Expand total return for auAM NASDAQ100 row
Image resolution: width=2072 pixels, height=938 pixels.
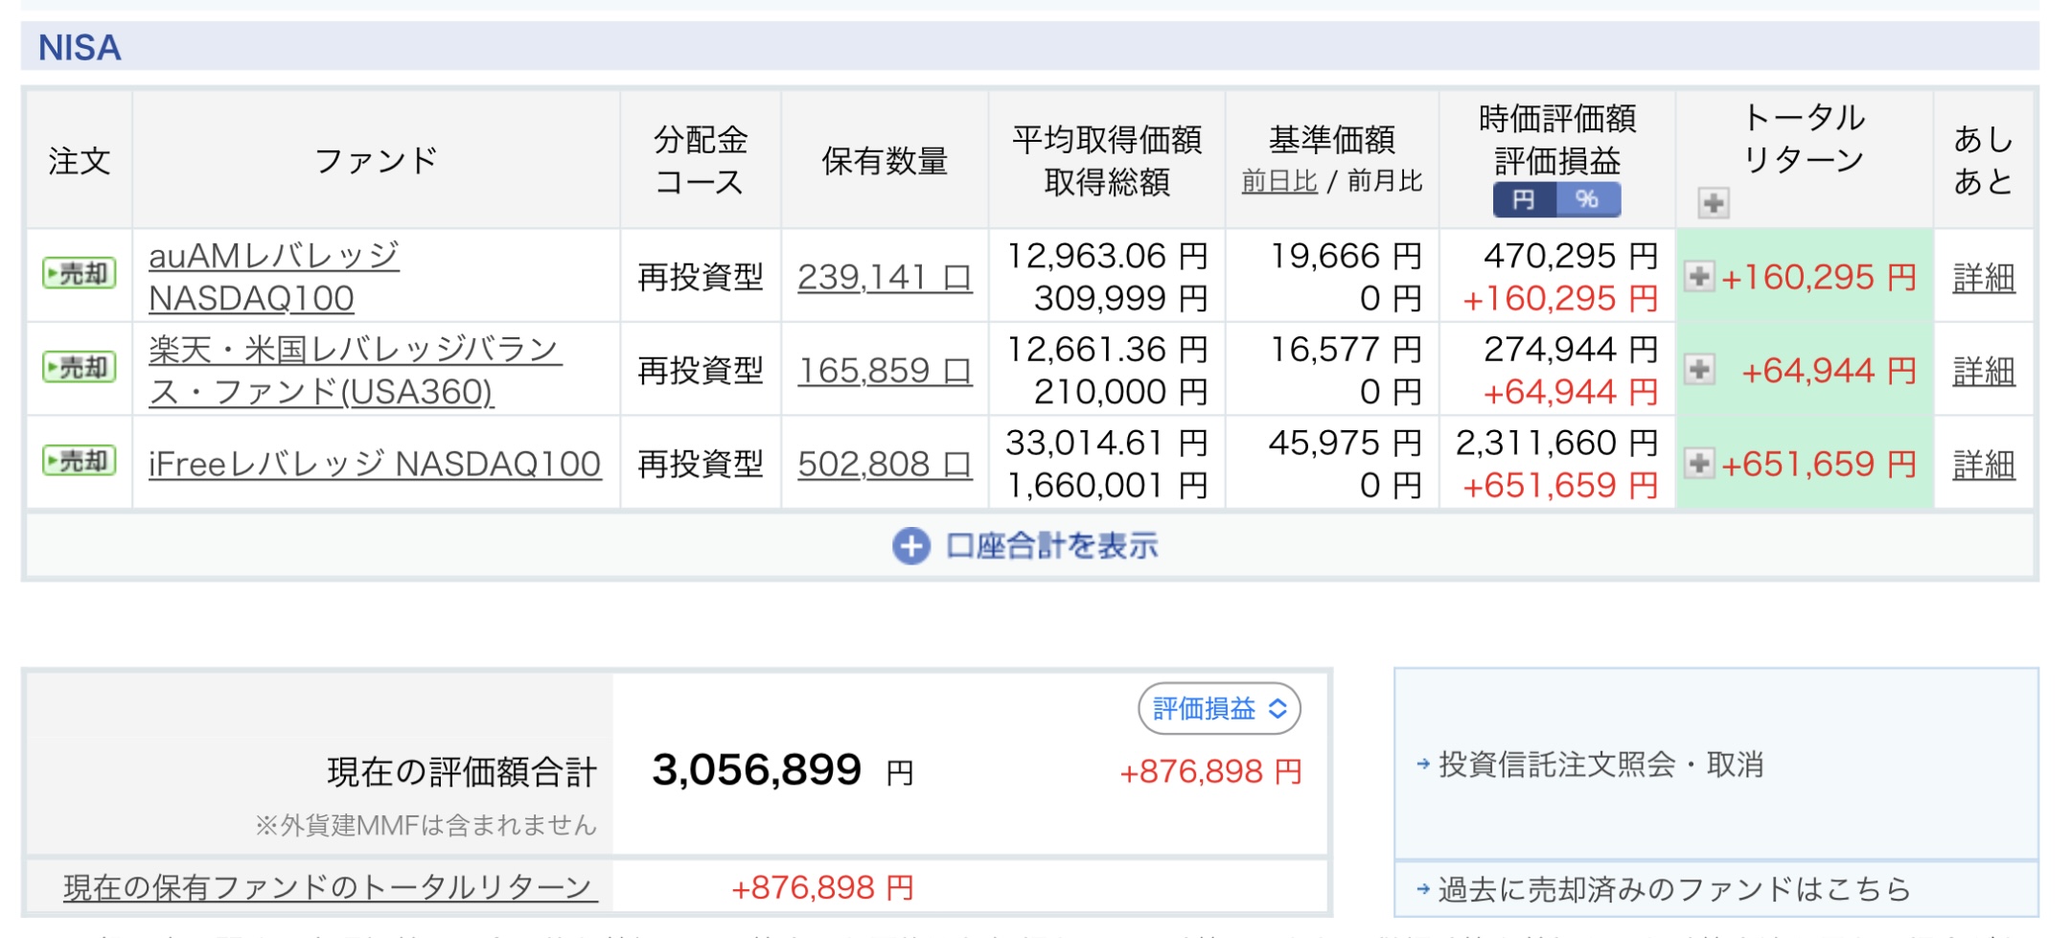point(1699,277)
